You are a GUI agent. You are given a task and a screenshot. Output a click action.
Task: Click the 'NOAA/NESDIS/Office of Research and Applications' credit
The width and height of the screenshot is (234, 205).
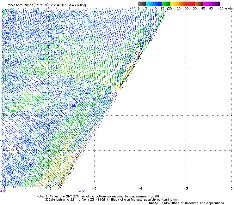186,203
